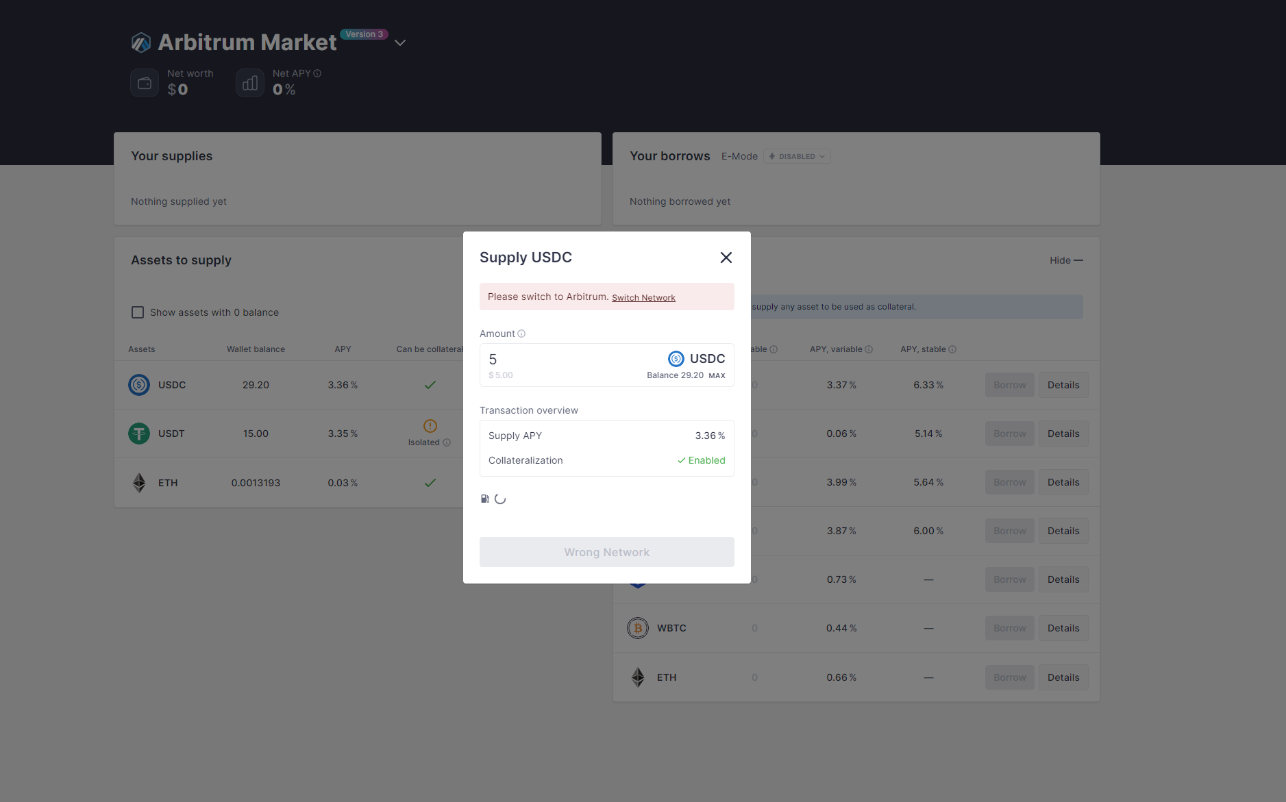Click the Enabled collateralization status
The width and height of the screenshot is (1286, 802).
[702, 460]
